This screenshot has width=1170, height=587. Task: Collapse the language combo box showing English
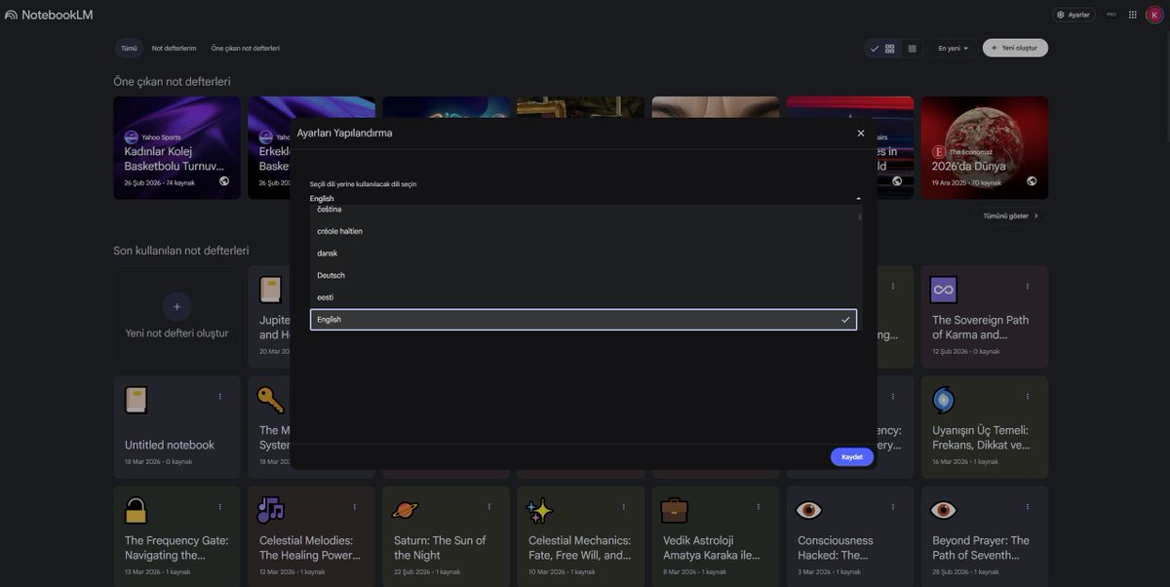tap(585, 198)
